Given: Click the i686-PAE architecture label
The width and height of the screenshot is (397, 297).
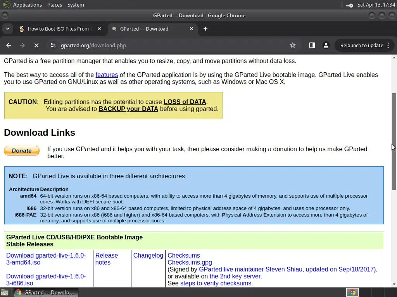Looking at the screenshot, I should 25,215.
